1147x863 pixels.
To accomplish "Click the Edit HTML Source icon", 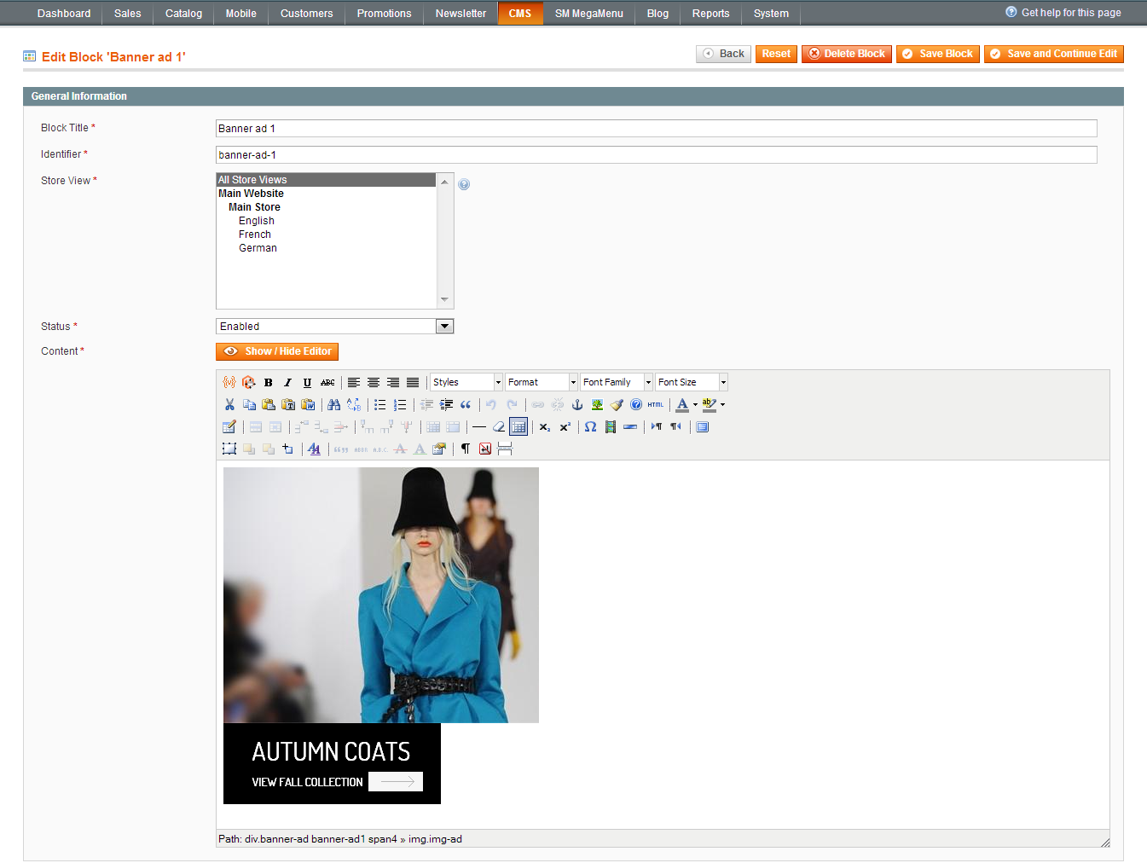I will coord(655,404).
